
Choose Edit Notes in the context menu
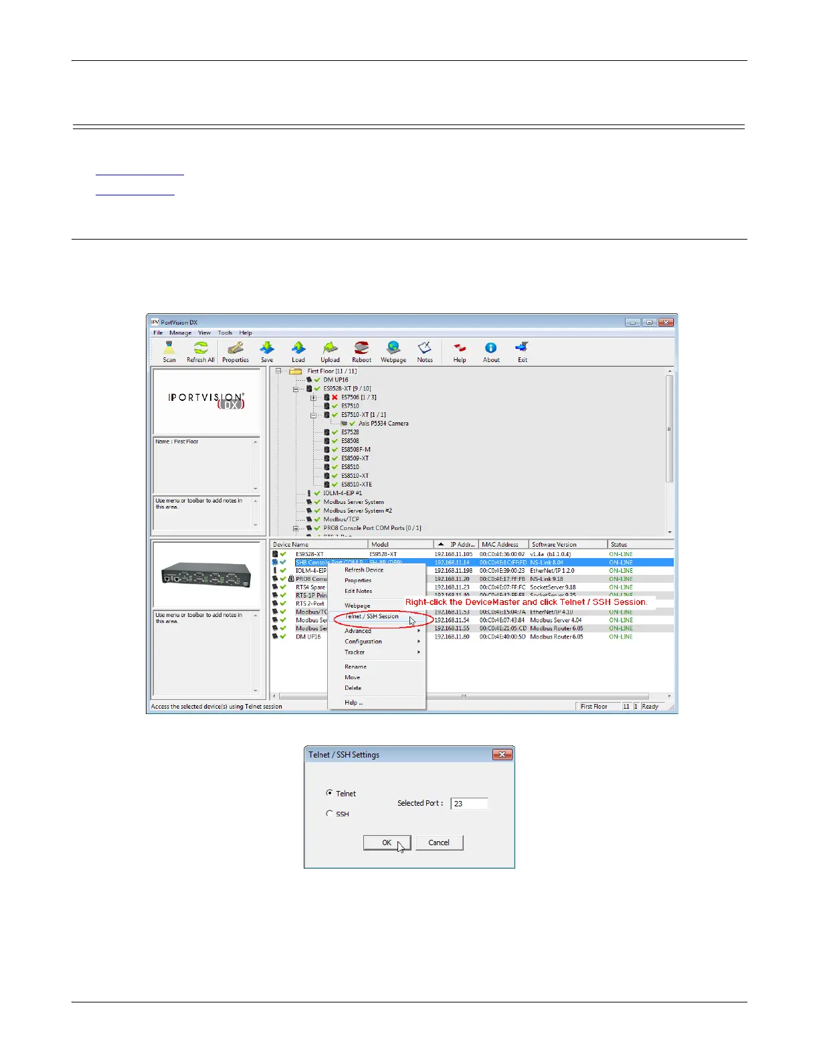tap(377, 592)
